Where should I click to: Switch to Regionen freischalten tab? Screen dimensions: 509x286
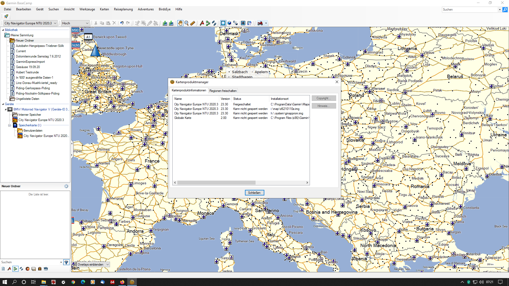tap(223, 91)
